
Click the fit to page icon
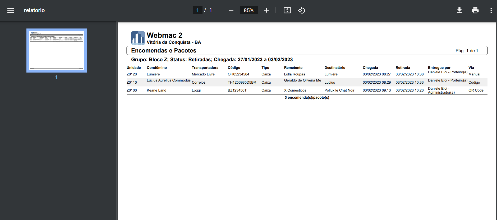click(x=287, y=10)
